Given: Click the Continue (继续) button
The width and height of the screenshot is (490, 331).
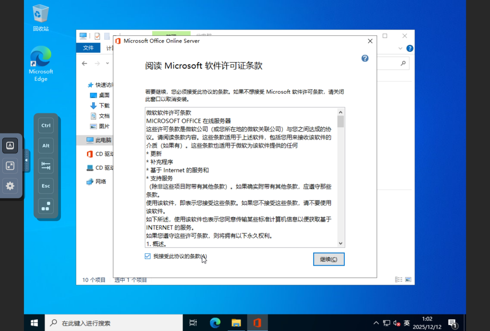Looking at the screenshot, I should pos(328,259).
